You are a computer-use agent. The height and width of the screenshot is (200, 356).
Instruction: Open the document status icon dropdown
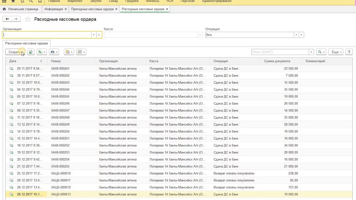tap(69, 52)
